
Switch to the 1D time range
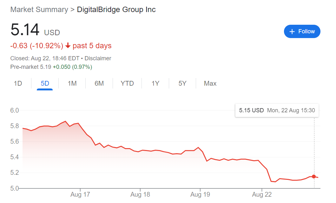(18, 83)
